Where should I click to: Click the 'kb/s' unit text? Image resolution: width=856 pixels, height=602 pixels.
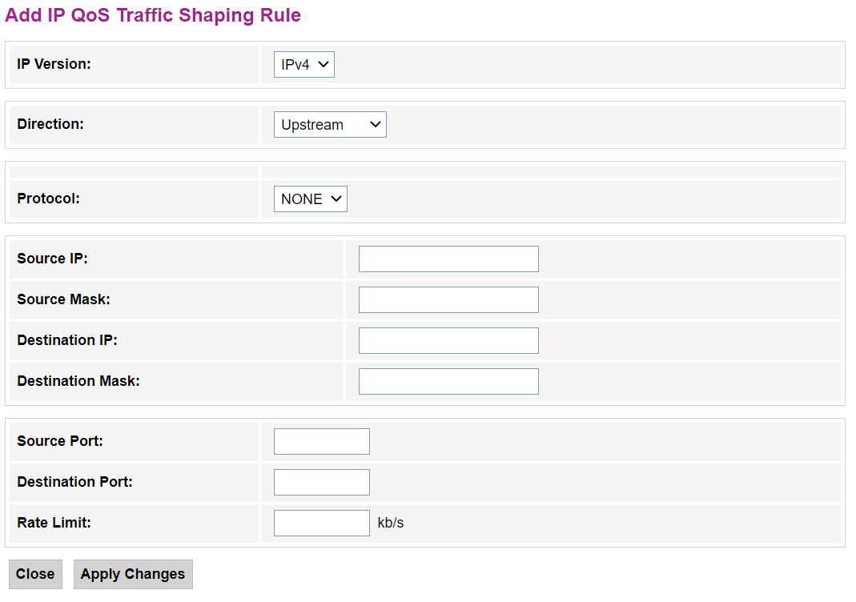click(x=391, y=524)
